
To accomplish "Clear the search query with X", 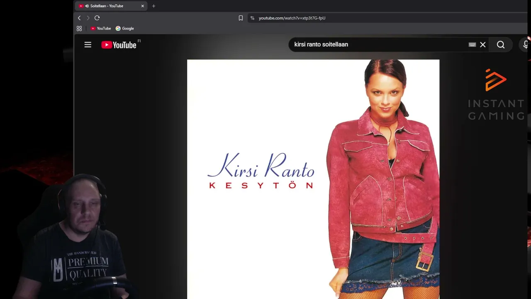I will 483,44.
